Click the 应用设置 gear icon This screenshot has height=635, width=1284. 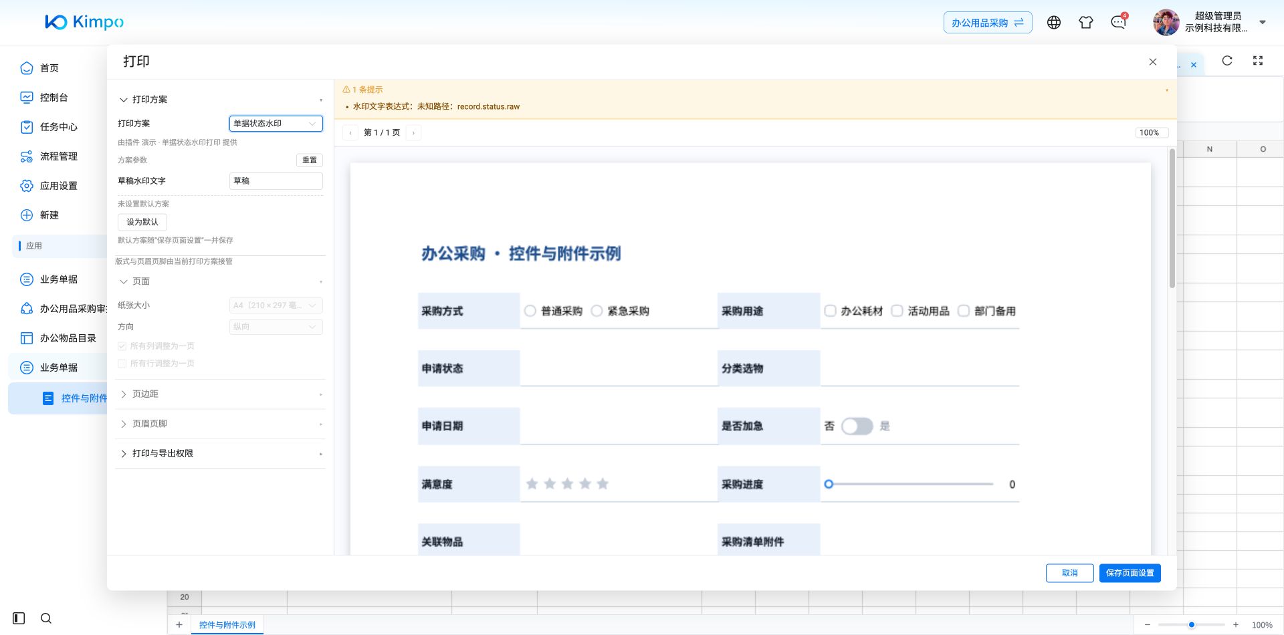(x=27, y=186)
